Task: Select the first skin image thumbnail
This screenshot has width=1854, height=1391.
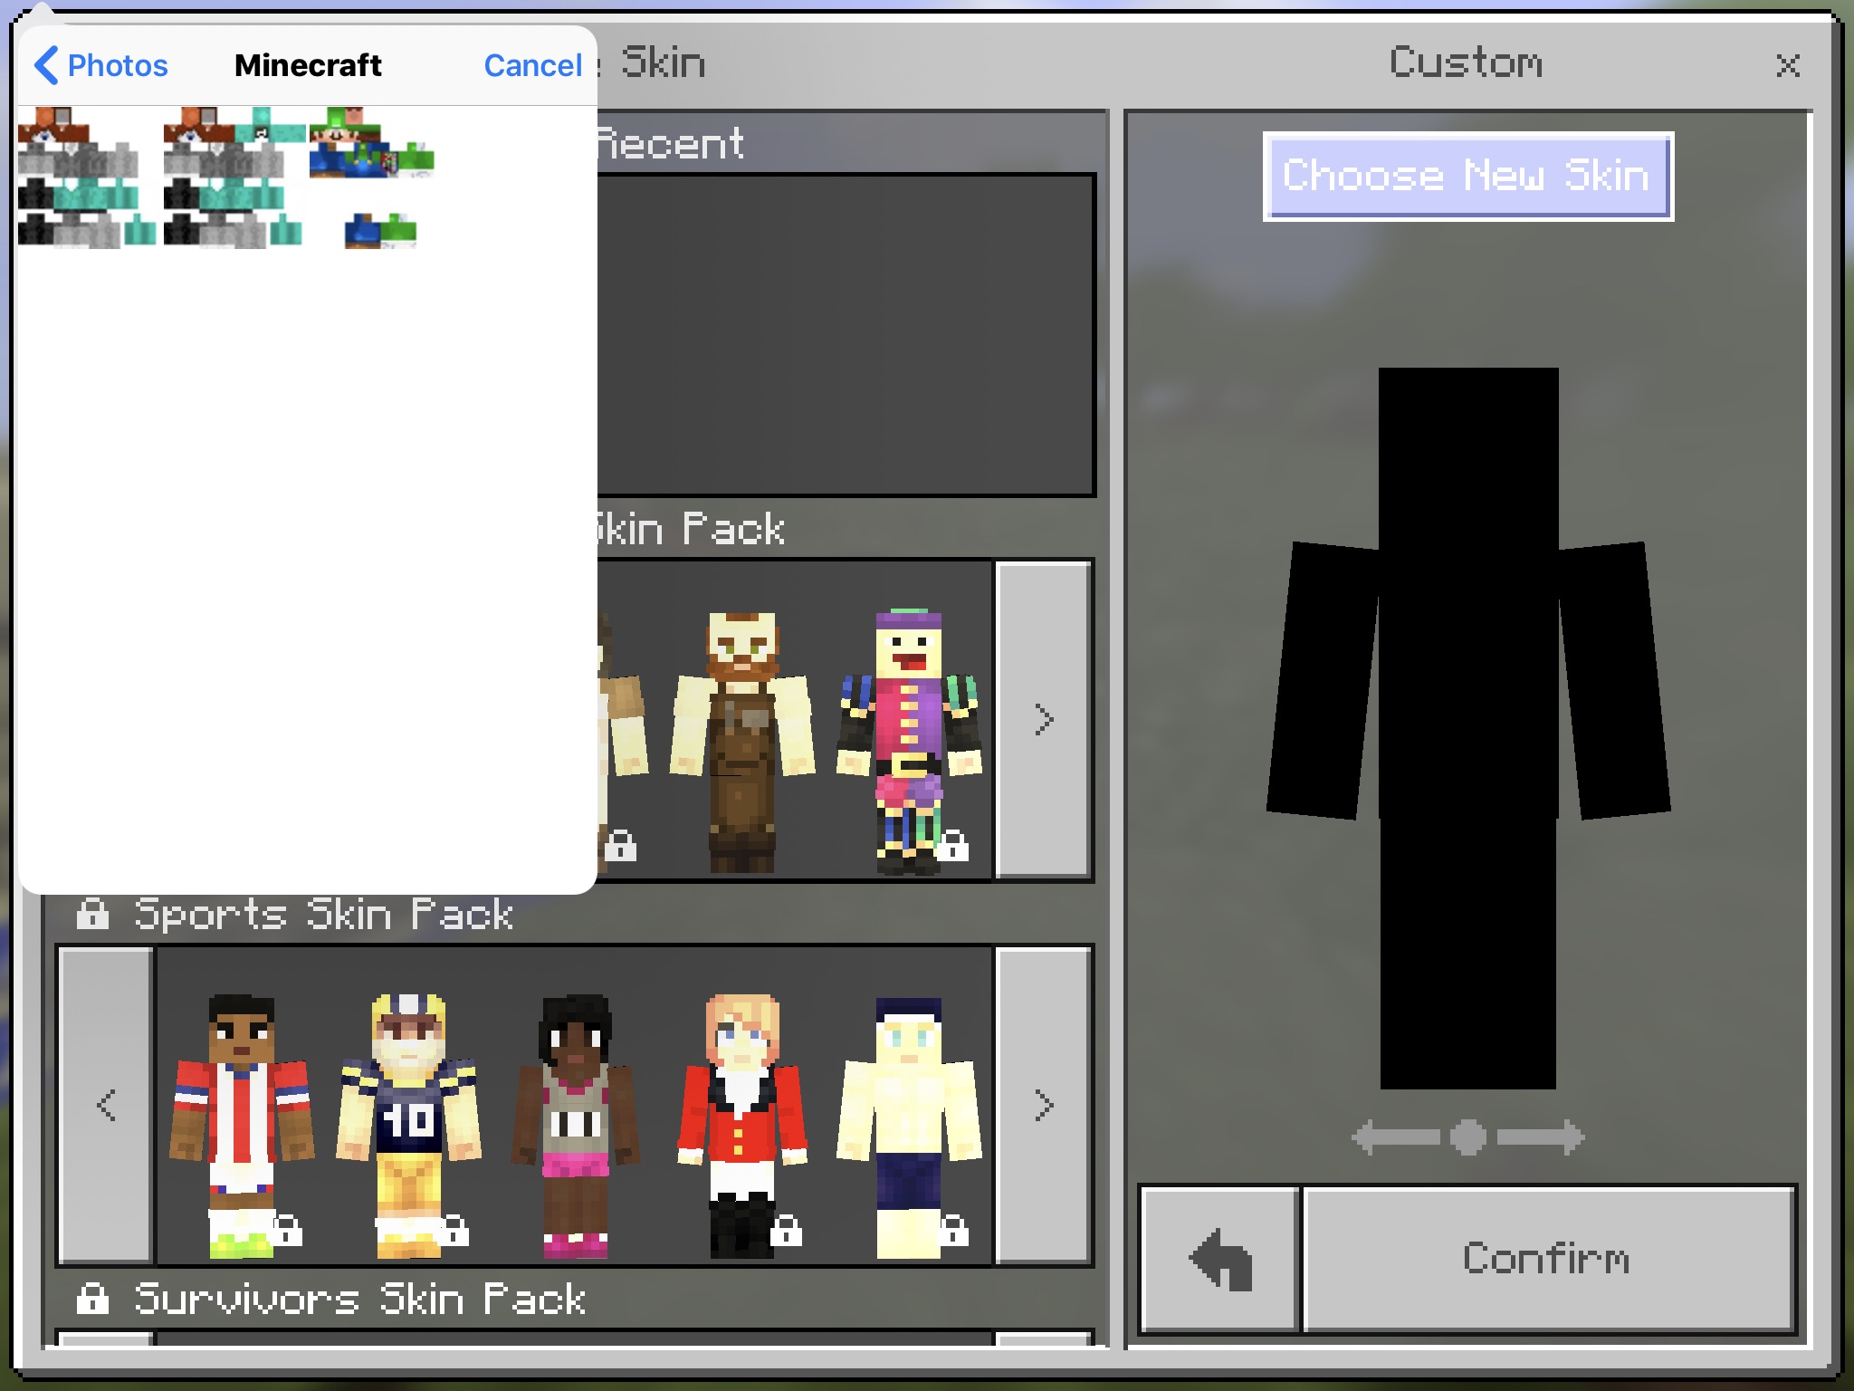Action: (x=87, y=177)
